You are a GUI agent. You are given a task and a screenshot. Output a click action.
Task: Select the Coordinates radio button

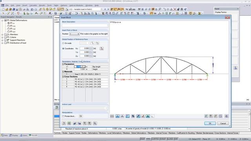[x=63, y=49]
